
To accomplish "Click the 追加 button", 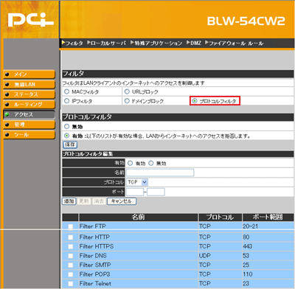I will point(69,201).
